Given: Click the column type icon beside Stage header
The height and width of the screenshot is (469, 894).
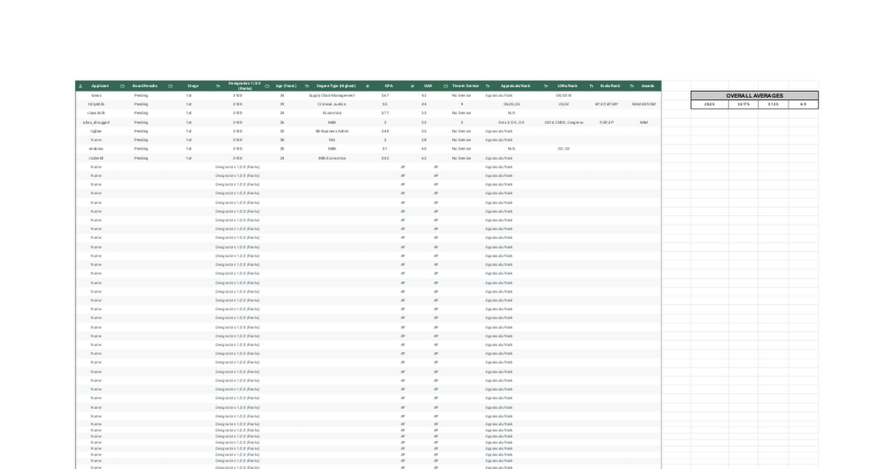Looking at the screenshot, I should coord(171,86).
